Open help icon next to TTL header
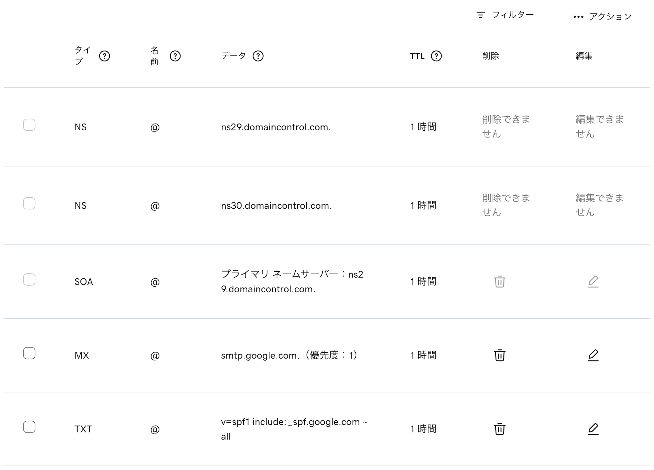This screenshot has height=470, width=654. [436, 56]
